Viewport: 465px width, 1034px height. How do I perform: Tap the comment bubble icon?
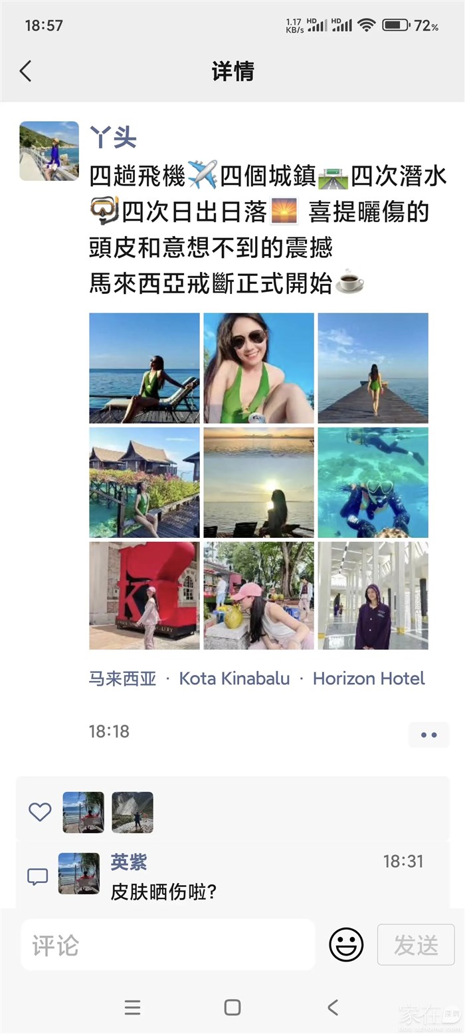click(37, 876)
